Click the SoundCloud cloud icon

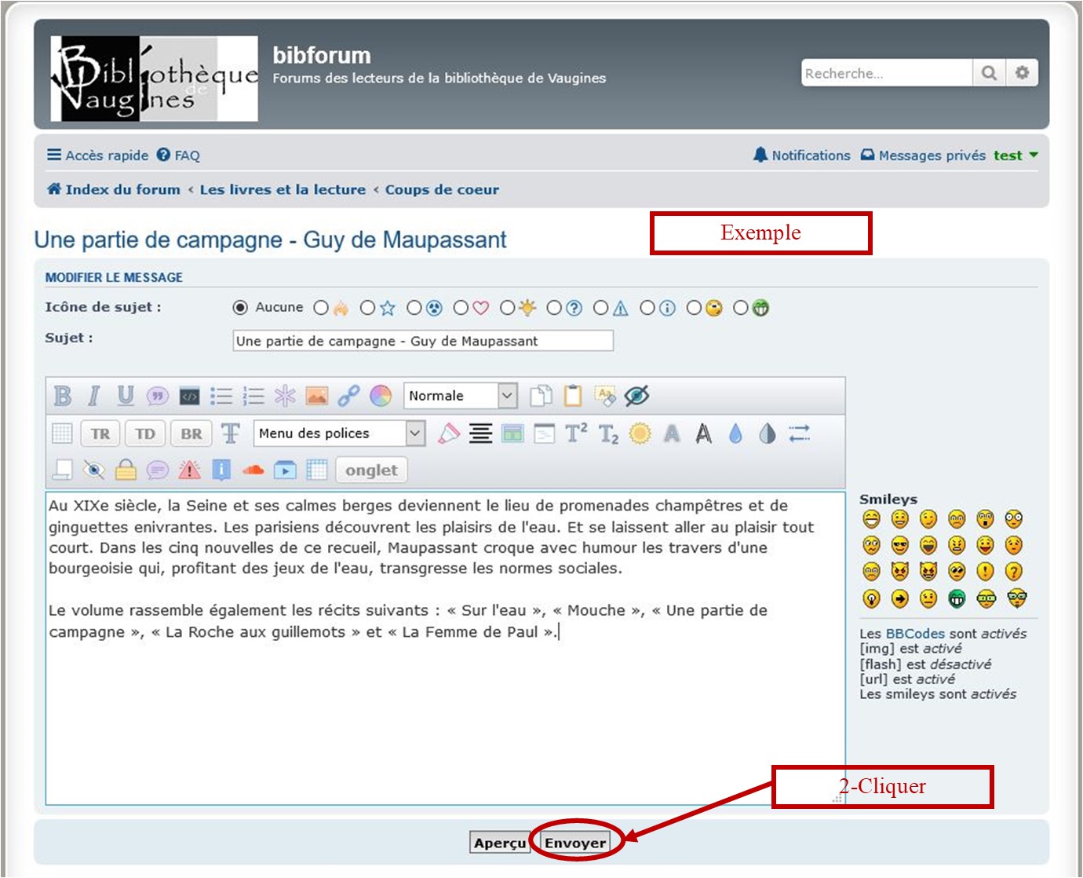point(253,470)
